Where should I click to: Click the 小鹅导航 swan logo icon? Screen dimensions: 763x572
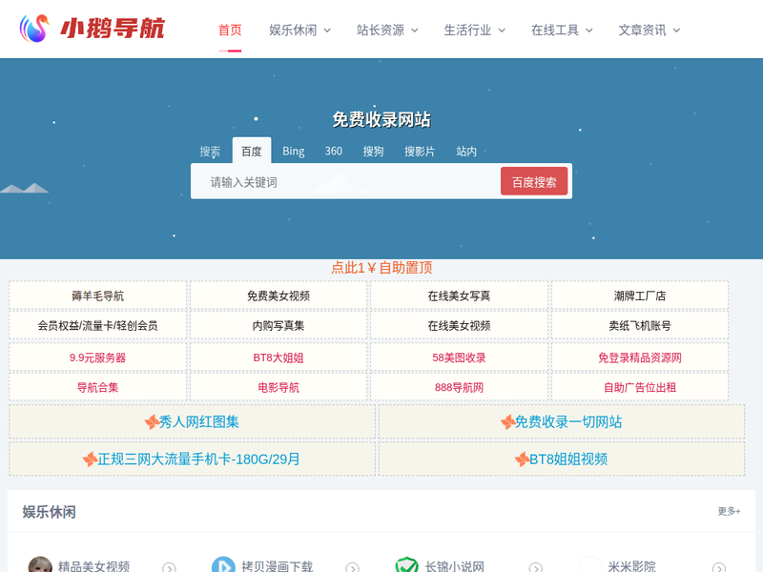point(34,29)
